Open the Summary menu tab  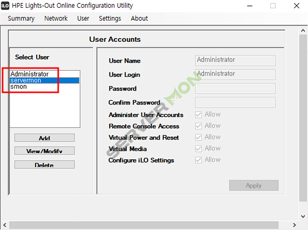point(21,18)
